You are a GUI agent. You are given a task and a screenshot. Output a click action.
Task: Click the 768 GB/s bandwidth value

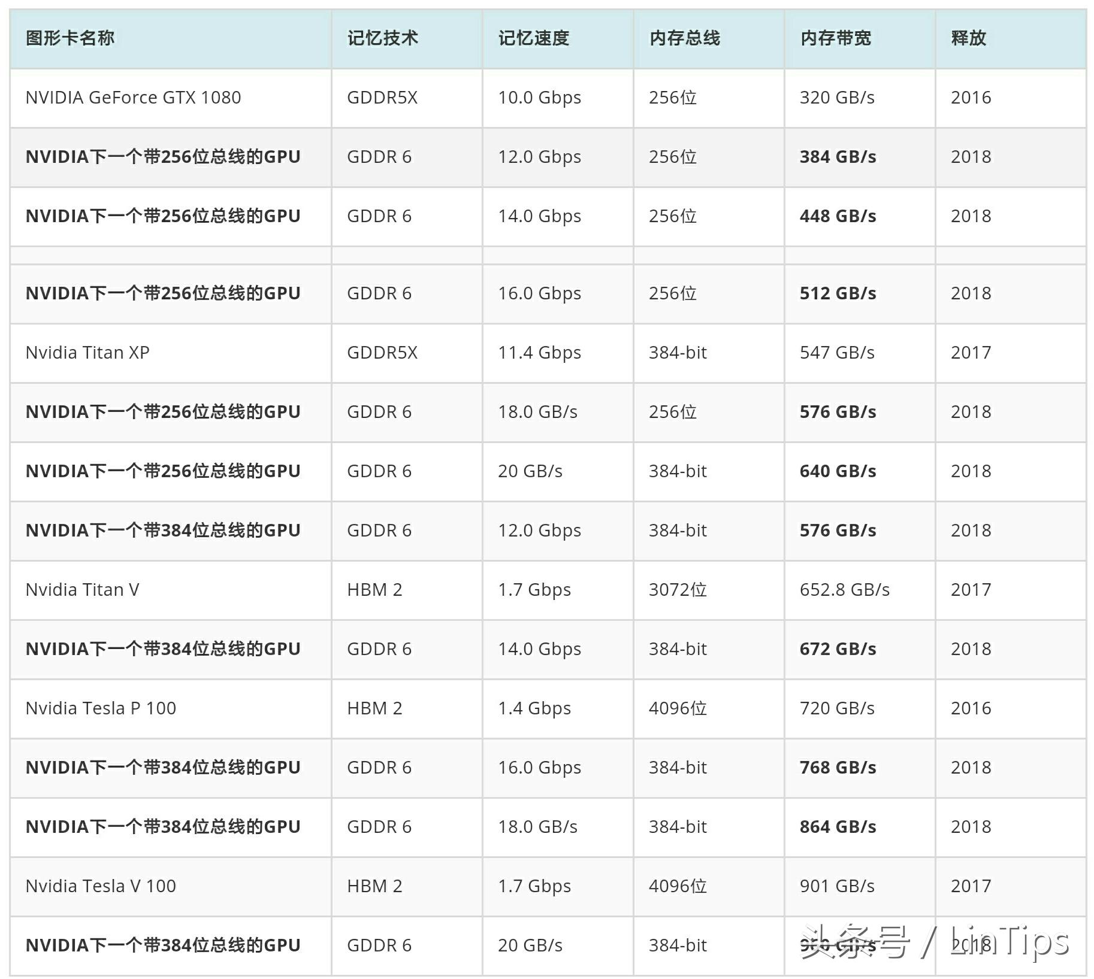[838, 768]
